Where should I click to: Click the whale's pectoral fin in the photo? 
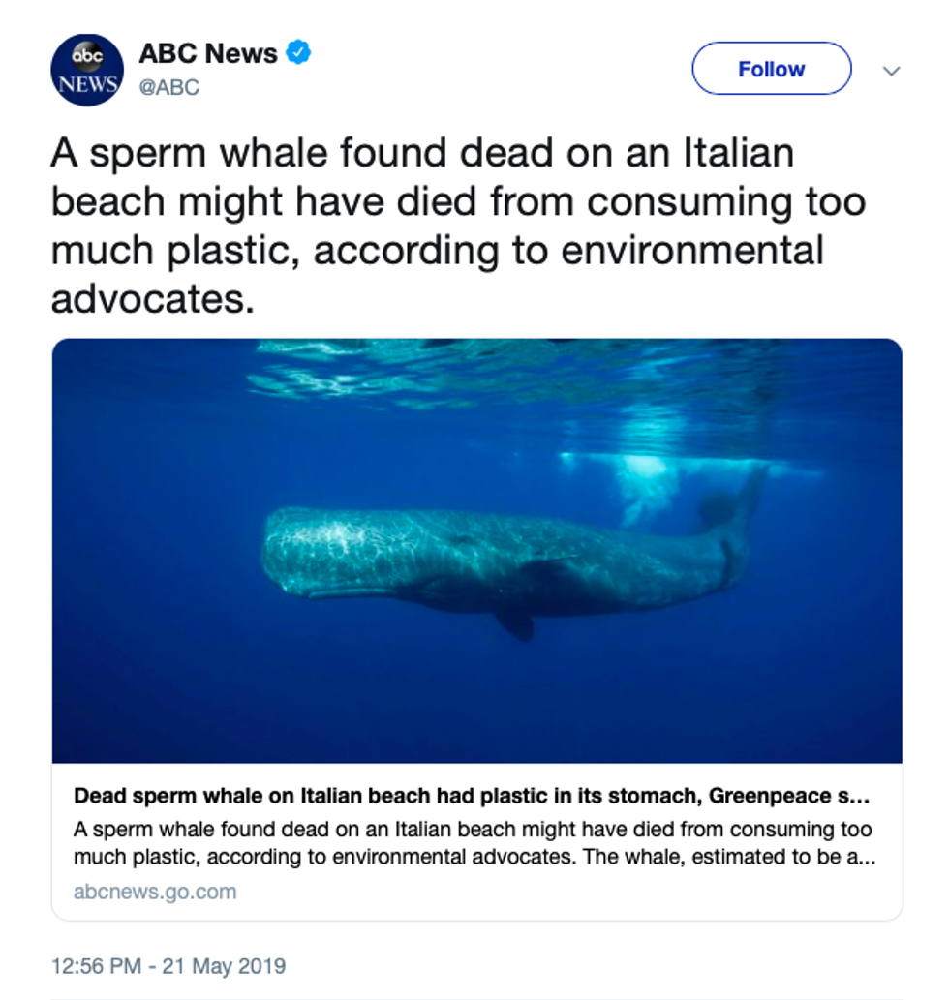click(x=515, y=622)
